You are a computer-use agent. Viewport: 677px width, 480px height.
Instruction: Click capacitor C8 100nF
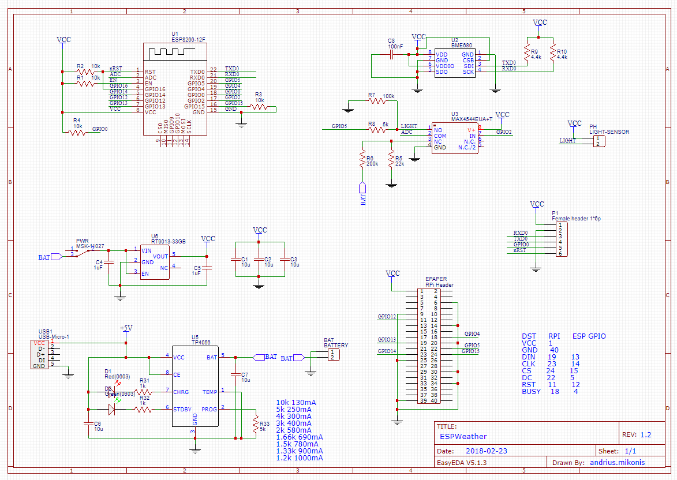392,54
